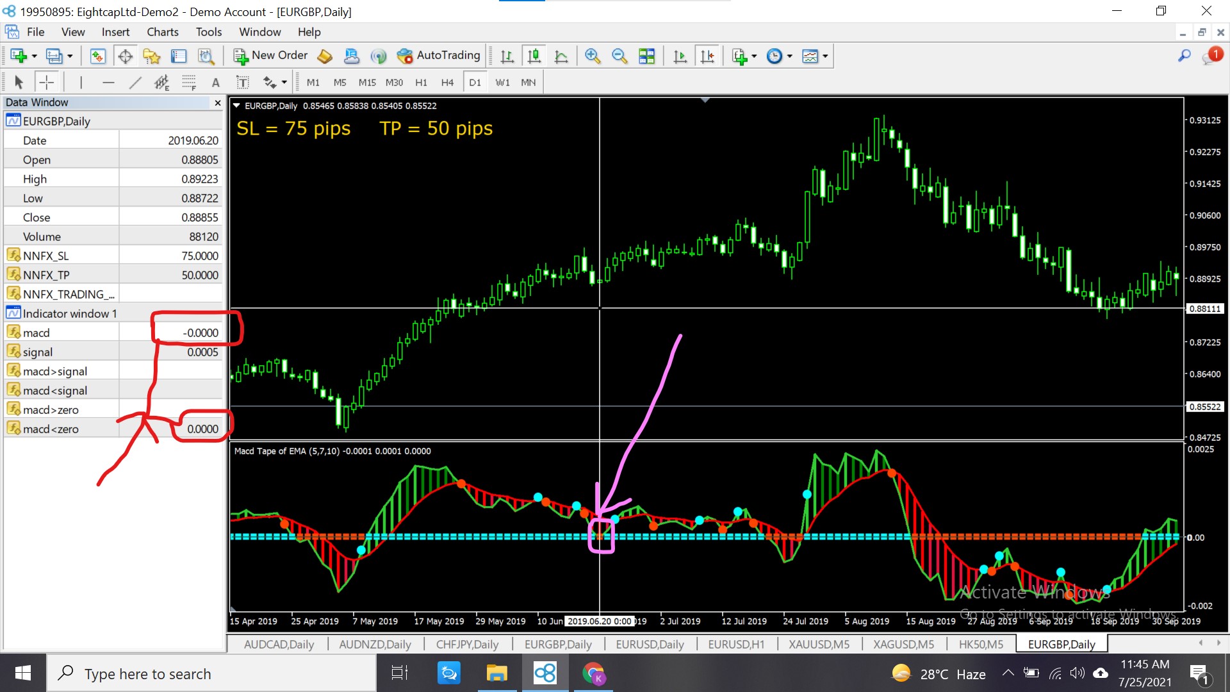Select the Fibonacci retracement tool

(x=188, y=82)
